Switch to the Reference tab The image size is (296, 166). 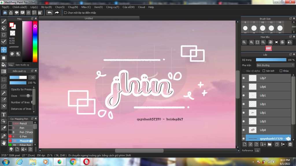click(x=247, y=150)
